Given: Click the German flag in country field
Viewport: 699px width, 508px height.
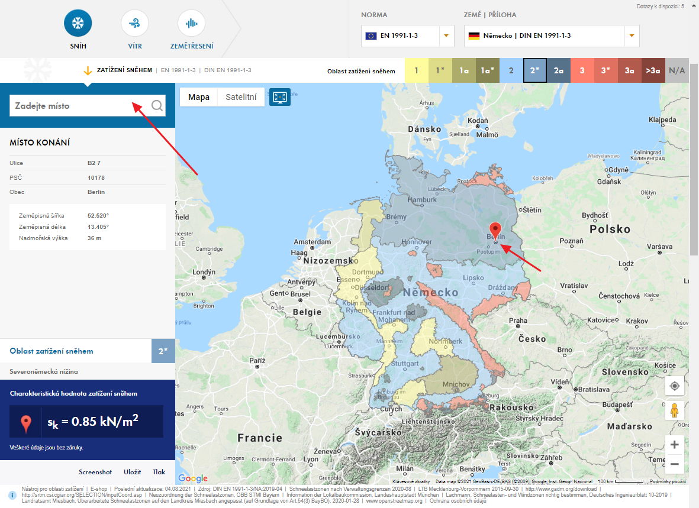Looking at the screenshot, I should [474, 36].
